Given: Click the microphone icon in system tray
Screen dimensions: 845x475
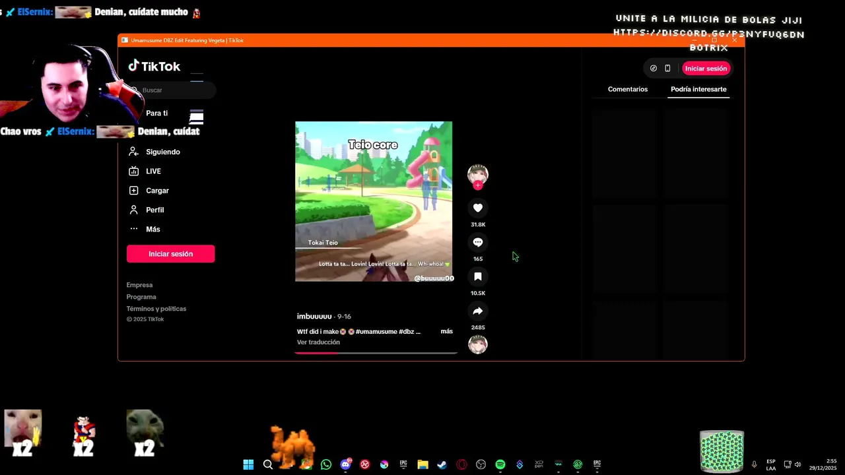Looking at the screenshot, I should (x=754, y=464).
